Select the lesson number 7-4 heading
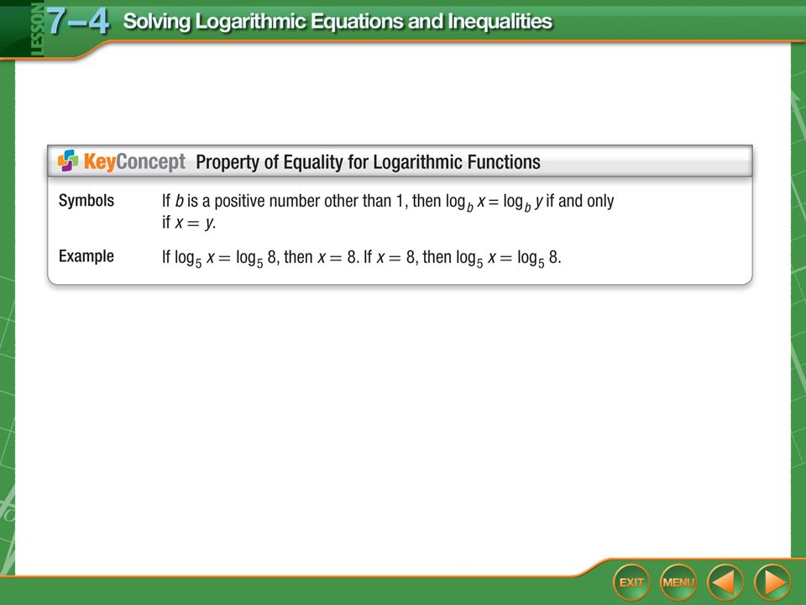The height and width of the screenshot is (605, 806). [x=77, y=22]
